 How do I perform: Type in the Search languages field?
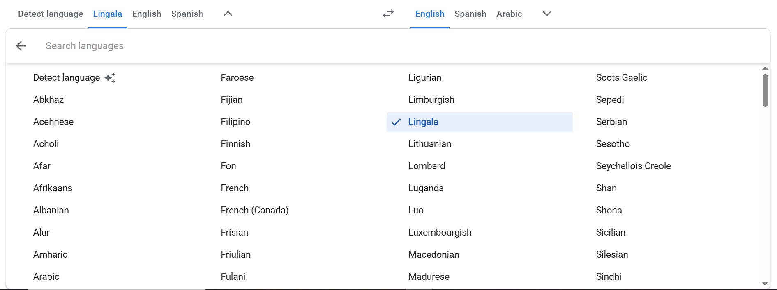247,46
